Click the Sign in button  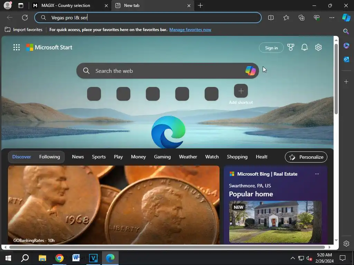click(271, 48)
